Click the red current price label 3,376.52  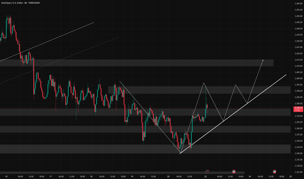[x=298, y=109]
